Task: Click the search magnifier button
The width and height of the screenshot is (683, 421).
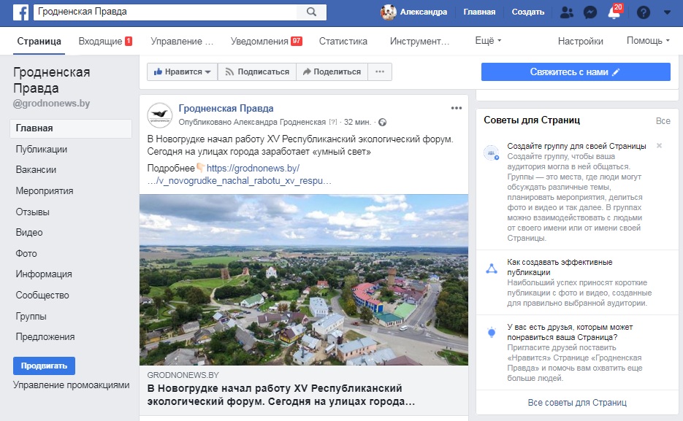Action: coord(311,12)
